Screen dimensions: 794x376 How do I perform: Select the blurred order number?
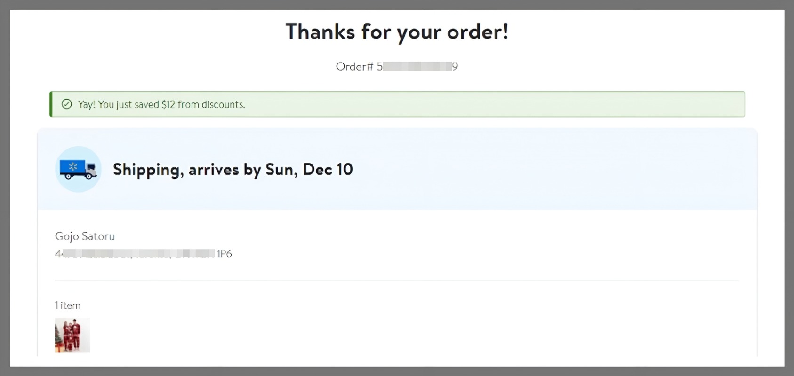click(x=417, y=67)
